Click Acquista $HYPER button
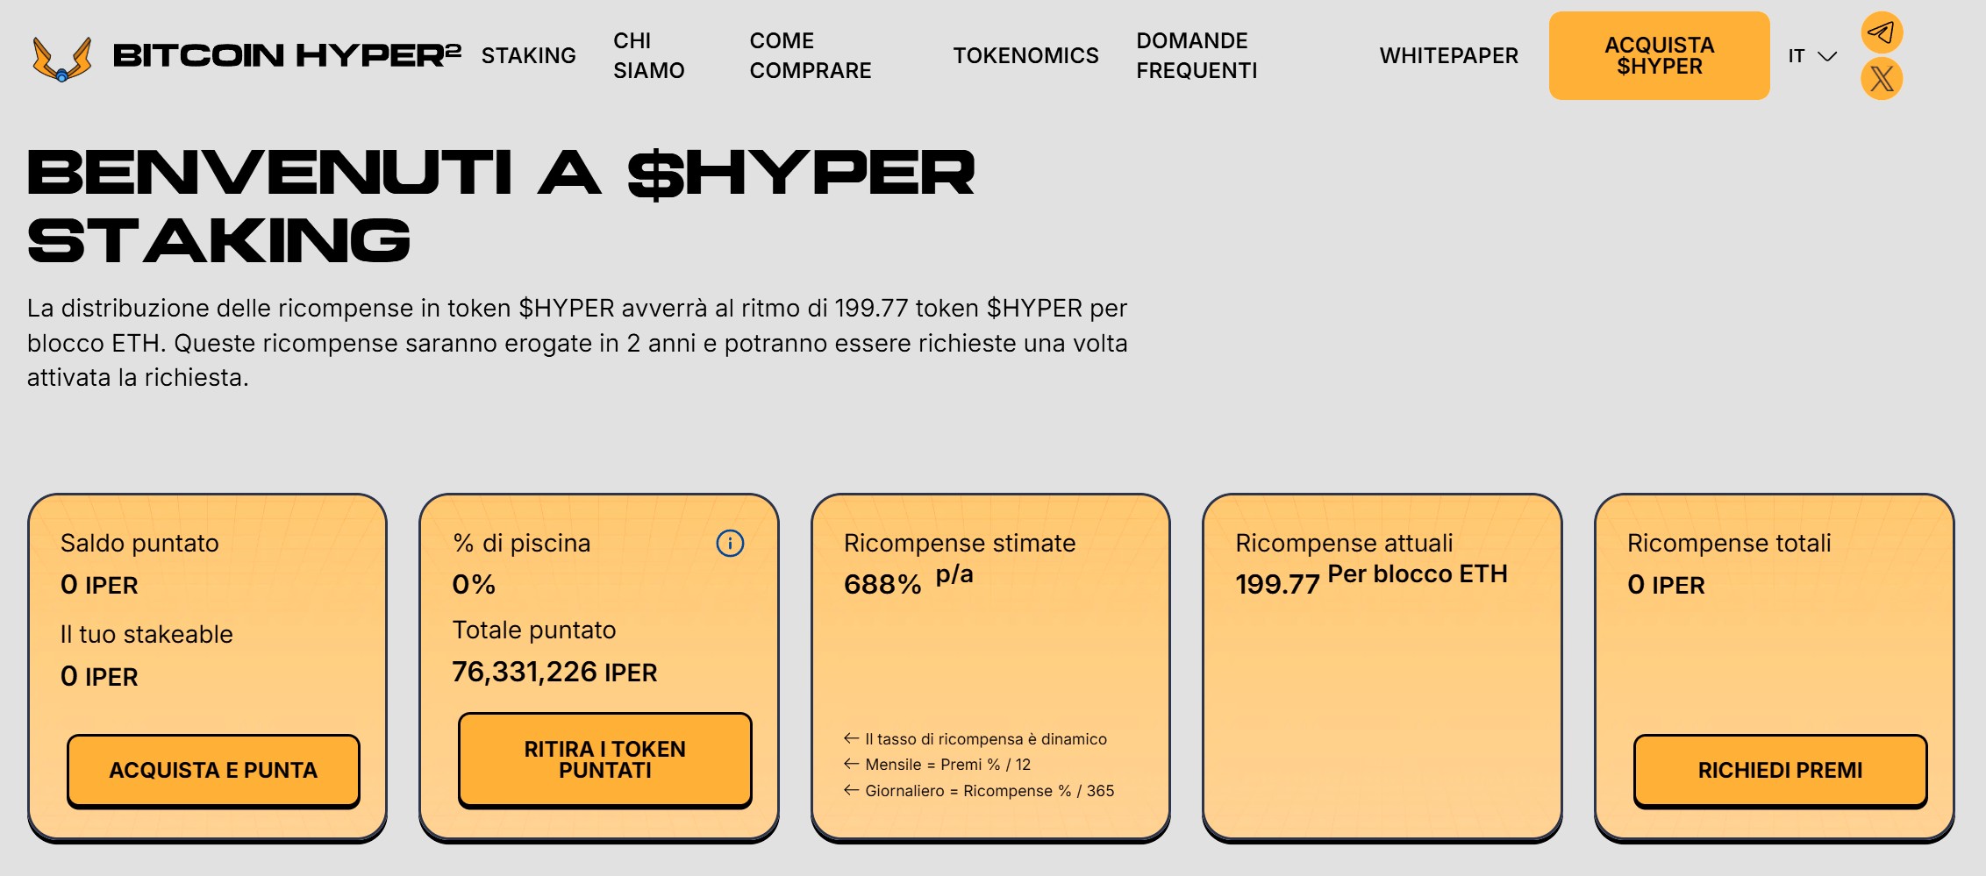1986x876 pixels. point(1660,55)
